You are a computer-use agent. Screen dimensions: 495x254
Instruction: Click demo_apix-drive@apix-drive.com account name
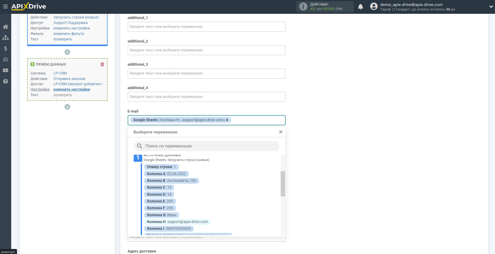point(411,4)
